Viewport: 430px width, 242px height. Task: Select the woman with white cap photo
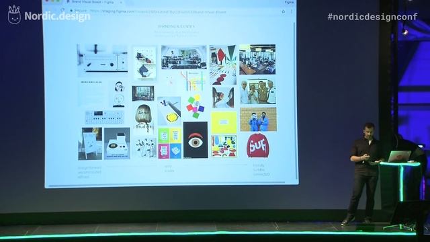[x=223, y=97]
